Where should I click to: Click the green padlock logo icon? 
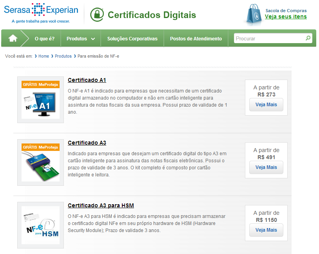[x=97, y=15]
